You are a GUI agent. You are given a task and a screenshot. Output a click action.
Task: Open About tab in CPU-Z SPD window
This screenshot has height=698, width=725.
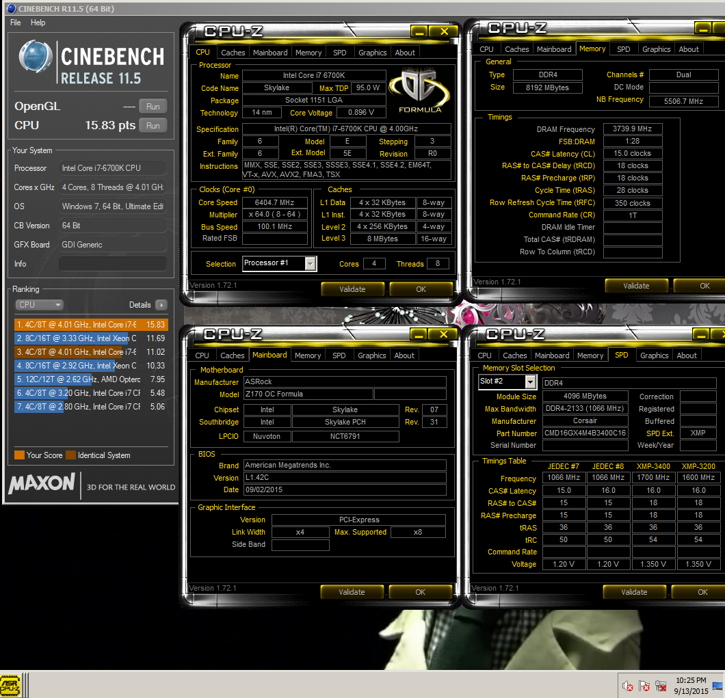pyautogui.click(x=687, y=355)
